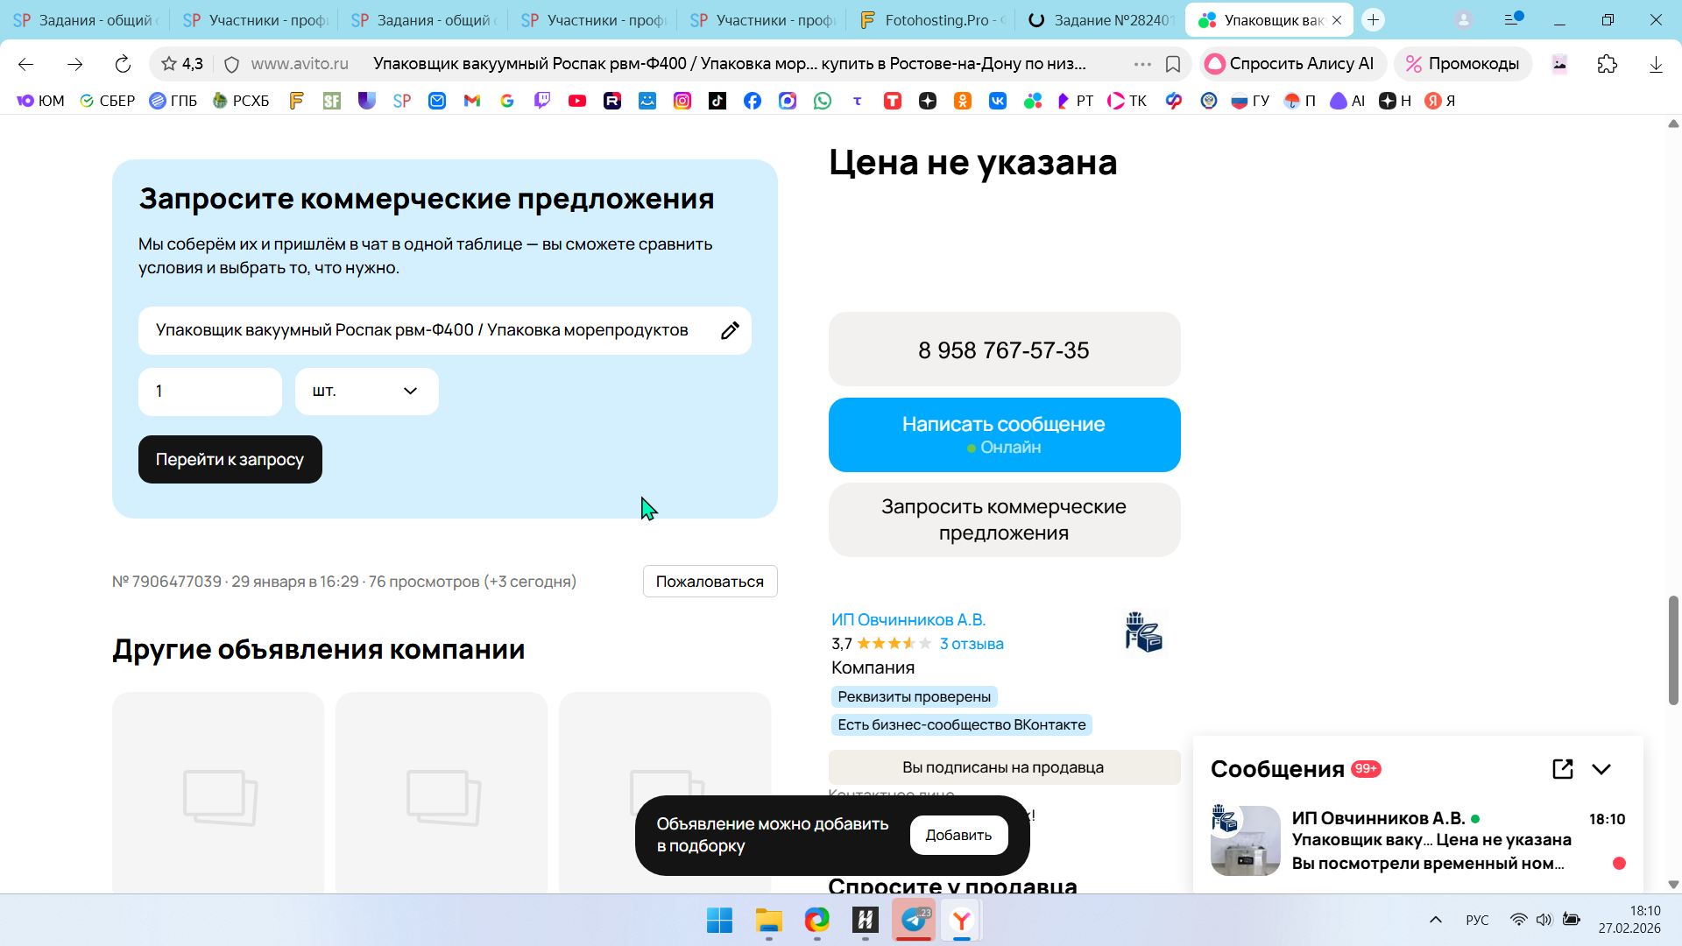Viewport: 1682px width, 946px height.
Task: Click the three-dots menu in address bar
Action: [x=1142, y=64]
